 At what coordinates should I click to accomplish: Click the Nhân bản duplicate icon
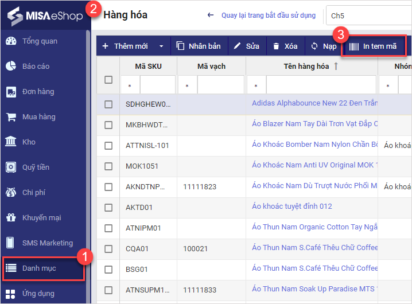[180, 46]
